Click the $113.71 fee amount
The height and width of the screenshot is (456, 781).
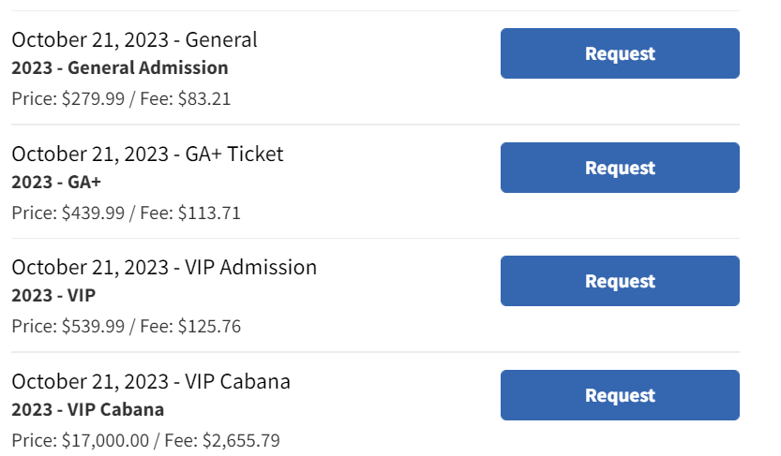tap(209, 213)
